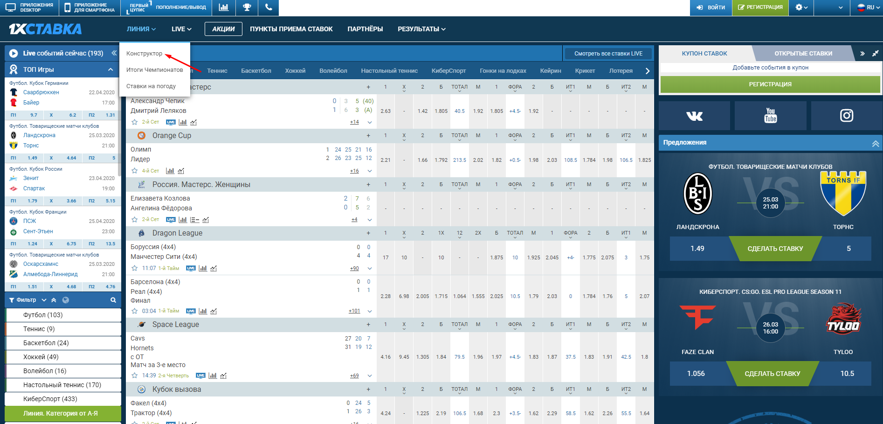Open the settings gear menu

click(x=801, y=7)
